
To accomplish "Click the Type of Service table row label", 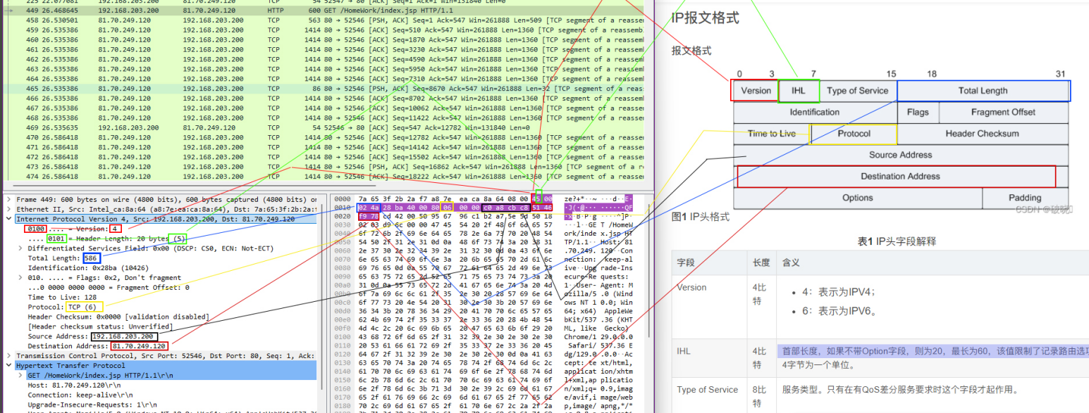I will click(x=707, y=390).
